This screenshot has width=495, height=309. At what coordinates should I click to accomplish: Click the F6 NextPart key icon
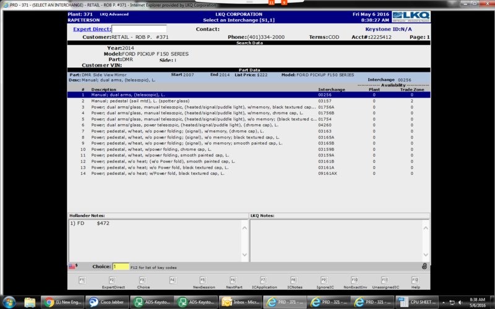pos(233,280)
